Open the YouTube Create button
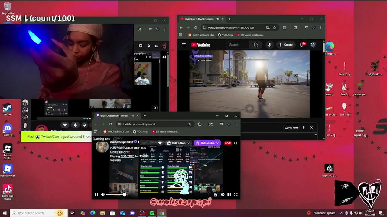This screenshot has height=217, width=387. coord(285,45)
